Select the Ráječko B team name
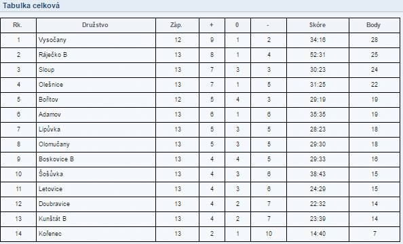The image size is (403, 244). coord(53,55)
